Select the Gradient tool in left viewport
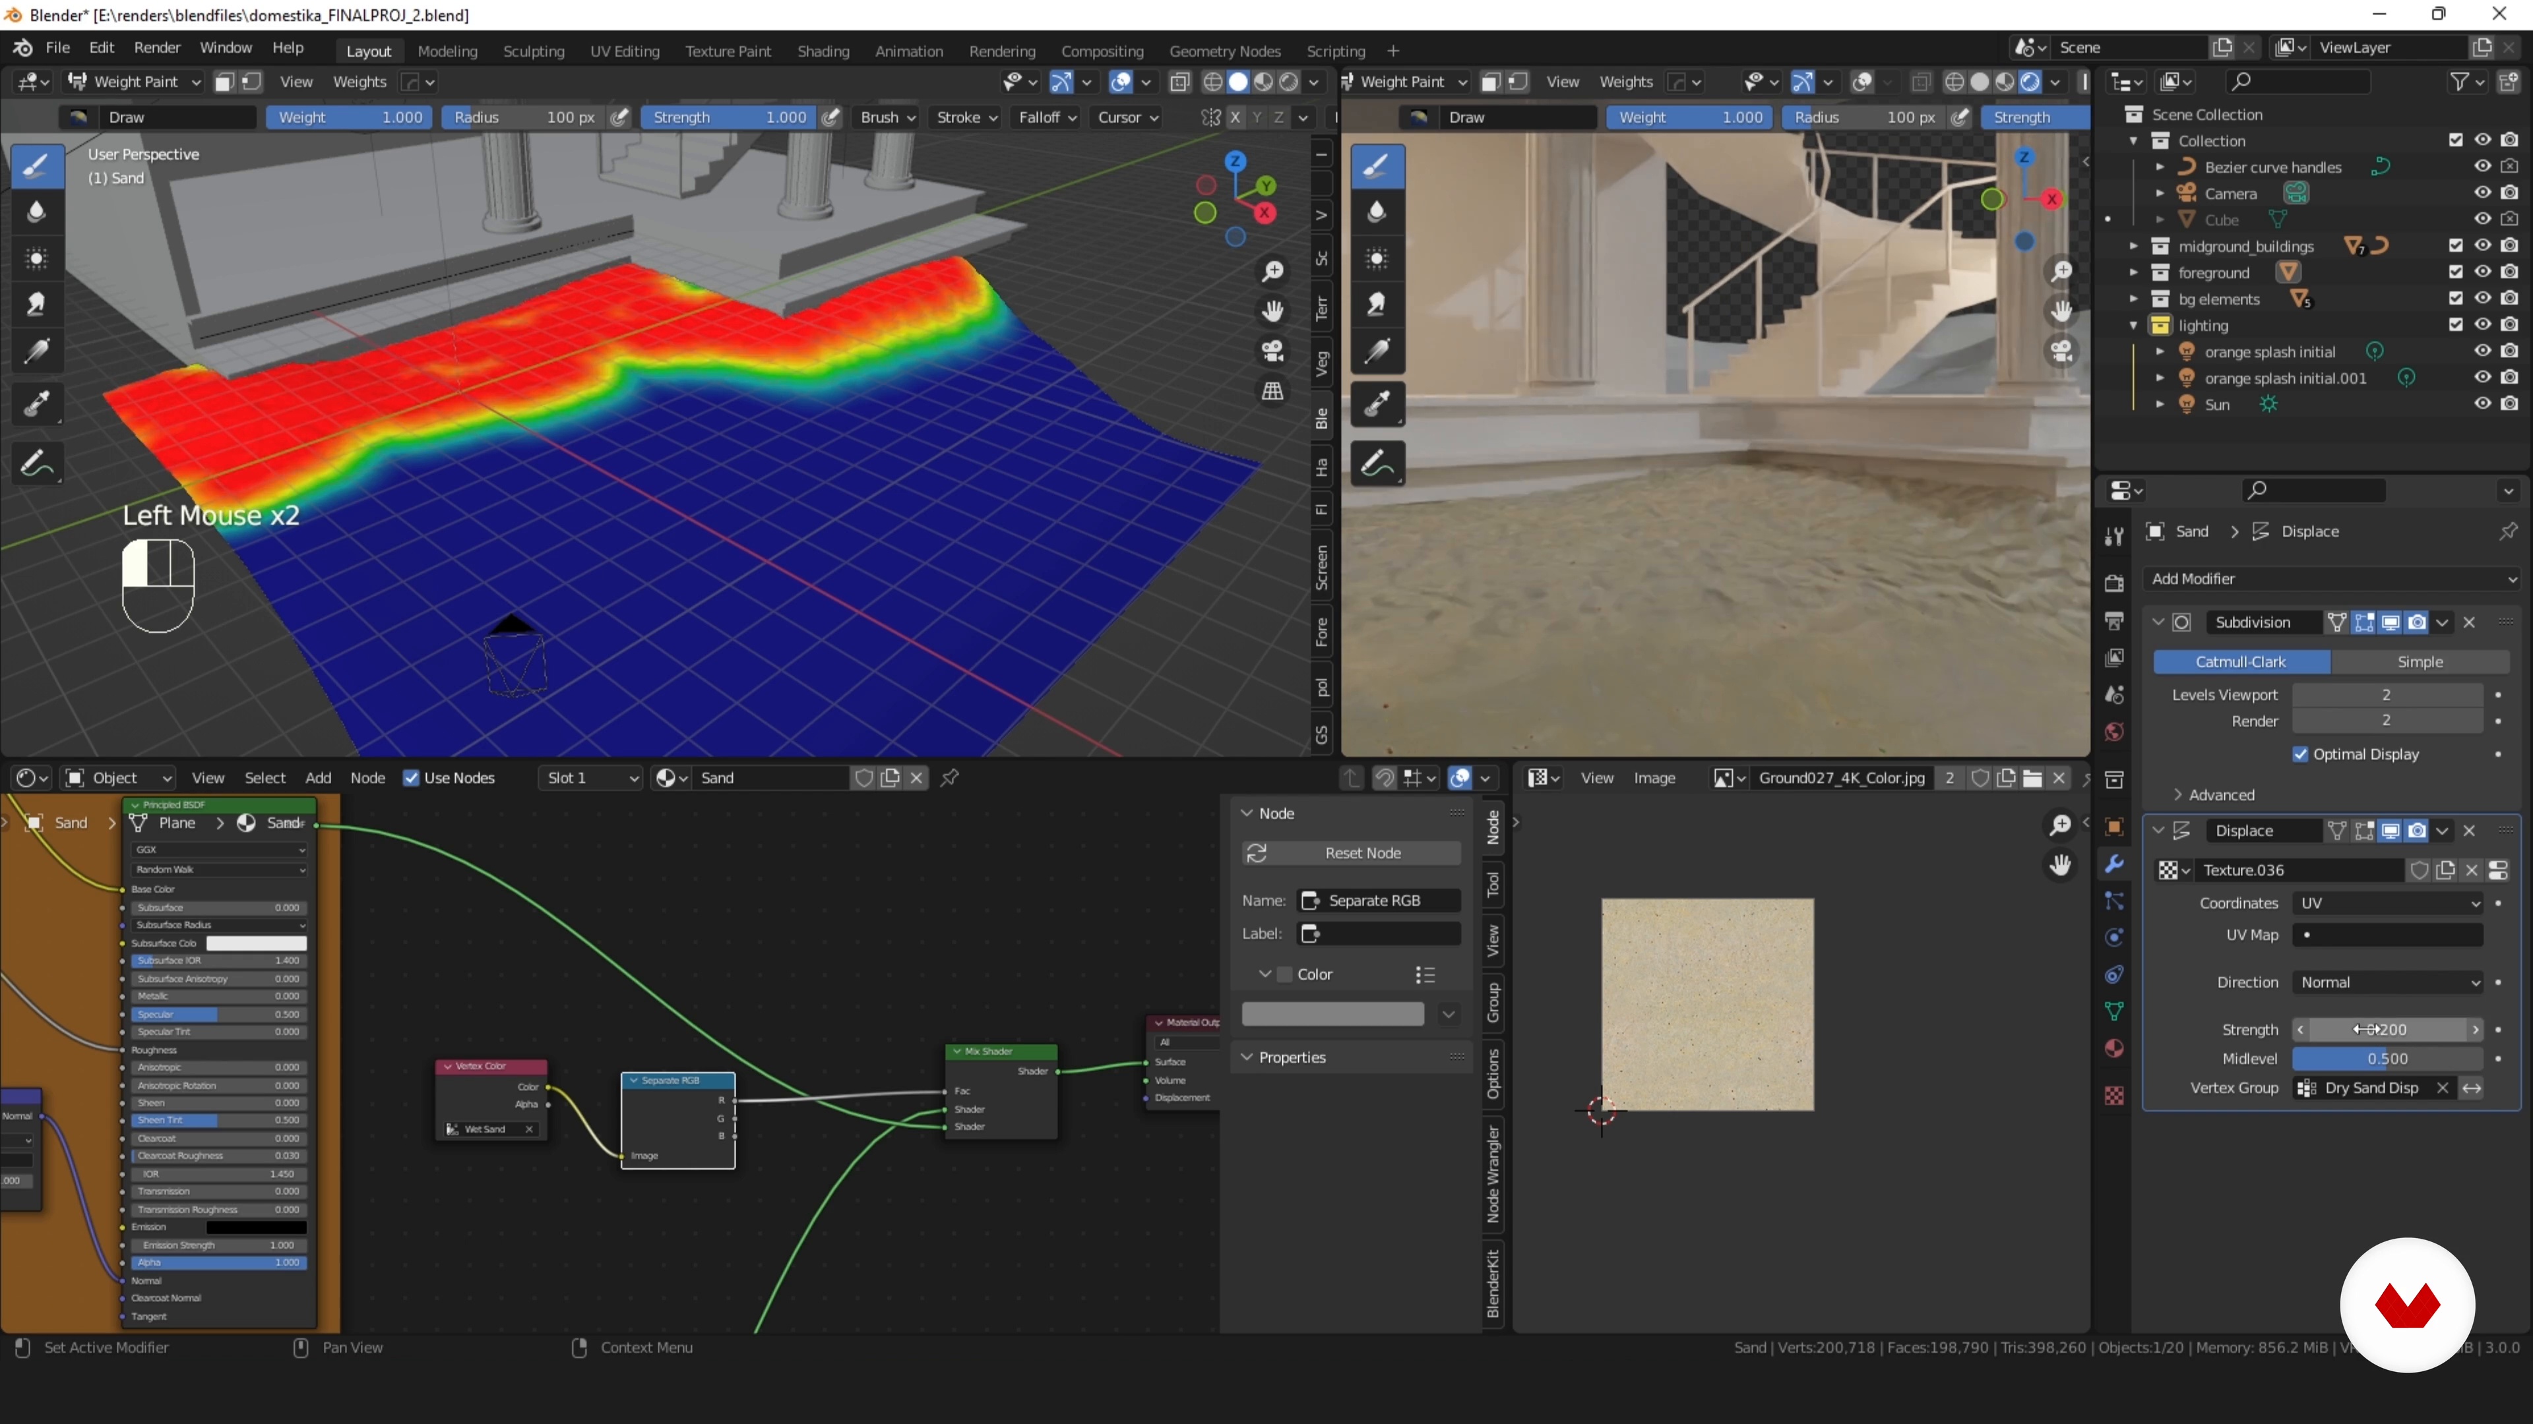The width and height of the screenshot is (2533, 1424). [36, 351]
